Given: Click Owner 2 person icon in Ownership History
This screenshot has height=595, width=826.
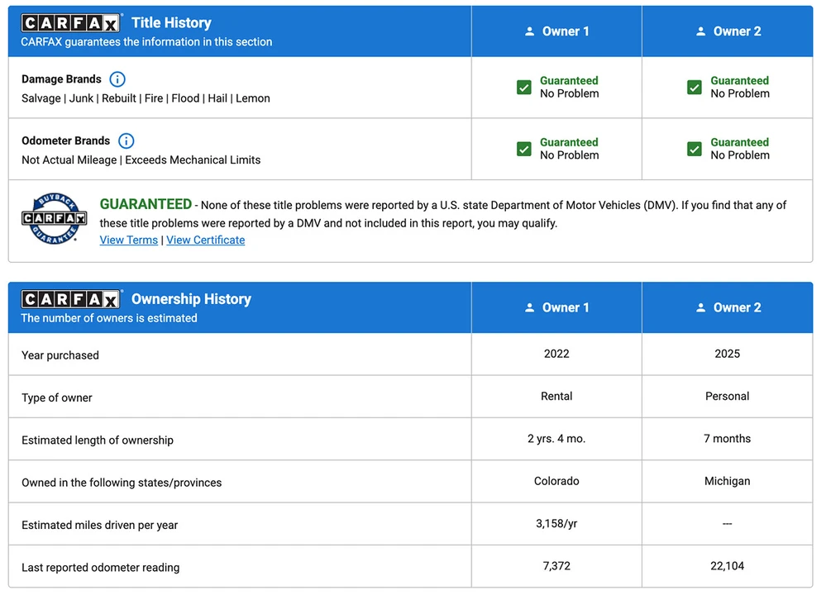Looking at the screenshot, I should (x=700, y=307).
